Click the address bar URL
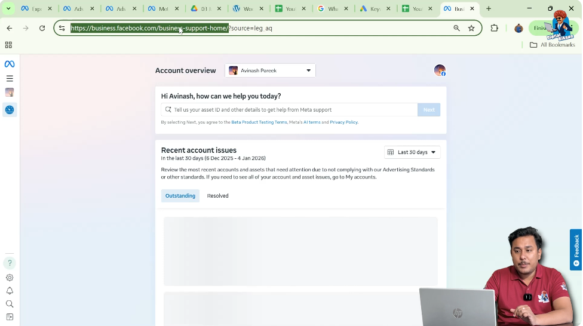583x326 pixels. pyautogui.click(x=171, y=28)
